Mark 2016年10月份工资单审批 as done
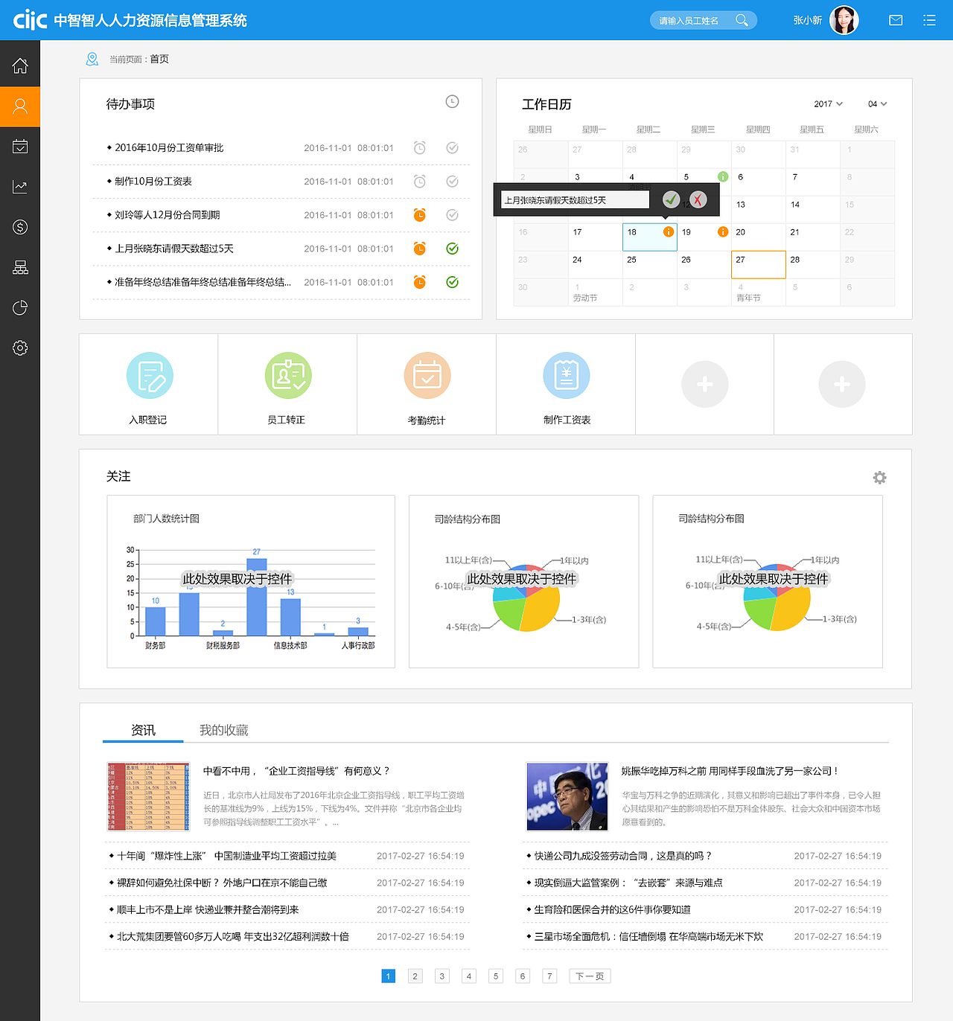This screenshot has width=953, height=1021. tap(452, 147)
